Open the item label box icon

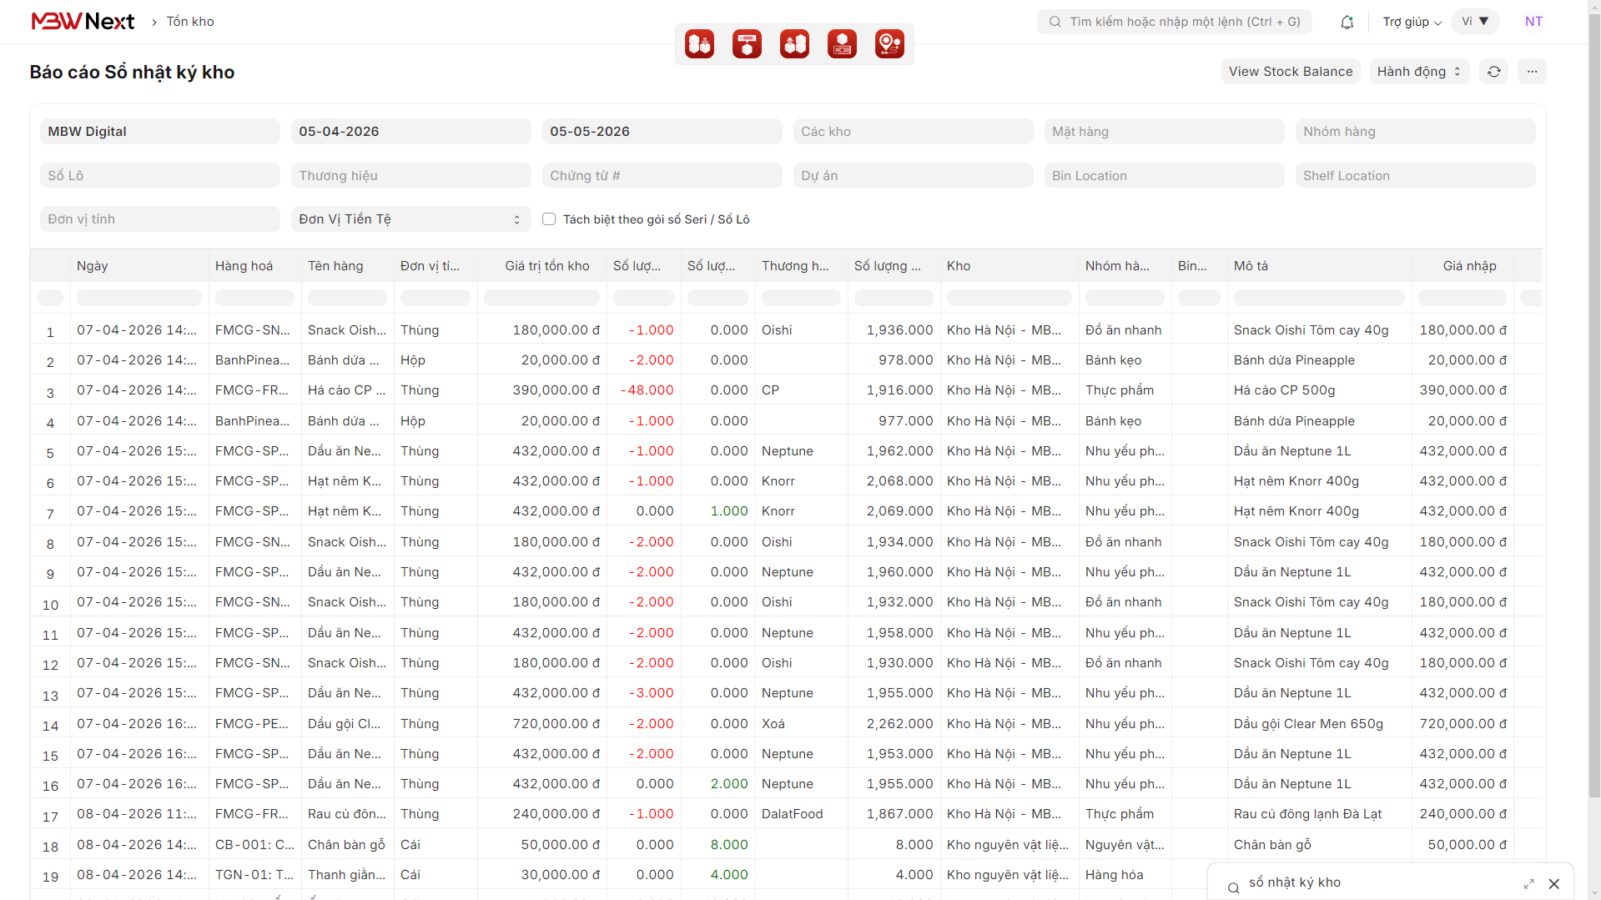click(x=747, y=43)
